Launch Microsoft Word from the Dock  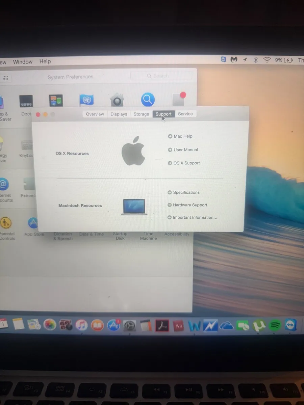pyautogui.click(x=195, y=326)
